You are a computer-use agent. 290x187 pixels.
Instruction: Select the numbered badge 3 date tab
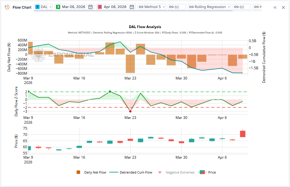[x=58, y=7]
